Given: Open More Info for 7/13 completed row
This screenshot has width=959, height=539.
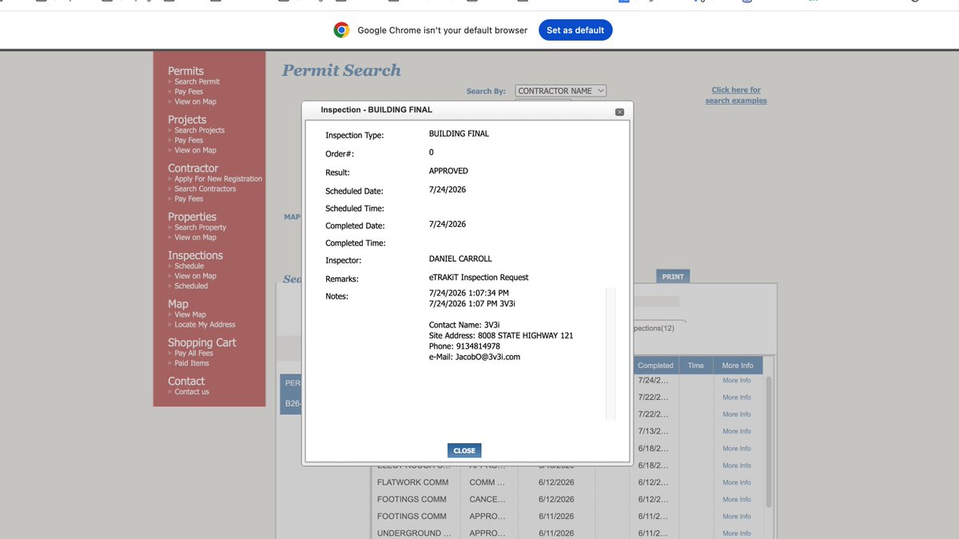Looking at the screenshot, I should (737, 431).
